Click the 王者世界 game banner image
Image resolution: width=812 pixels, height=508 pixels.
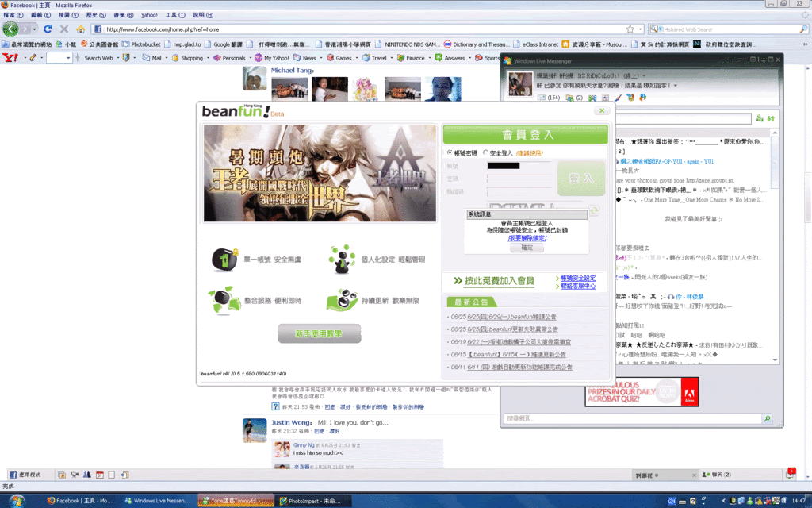pyautogui.click(x=320, y=173)
